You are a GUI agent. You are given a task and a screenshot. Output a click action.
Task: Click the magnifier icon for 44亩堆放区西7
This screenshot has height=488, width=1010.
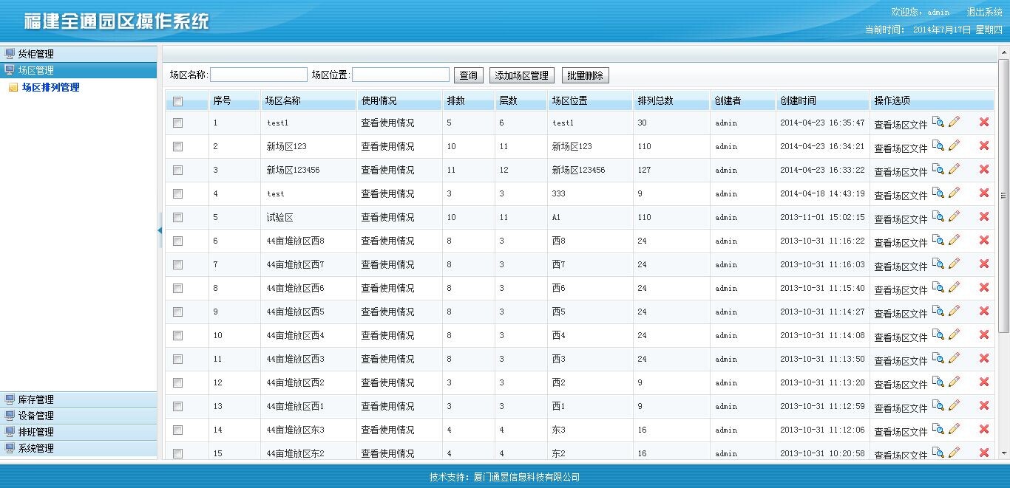click(938, 264)
